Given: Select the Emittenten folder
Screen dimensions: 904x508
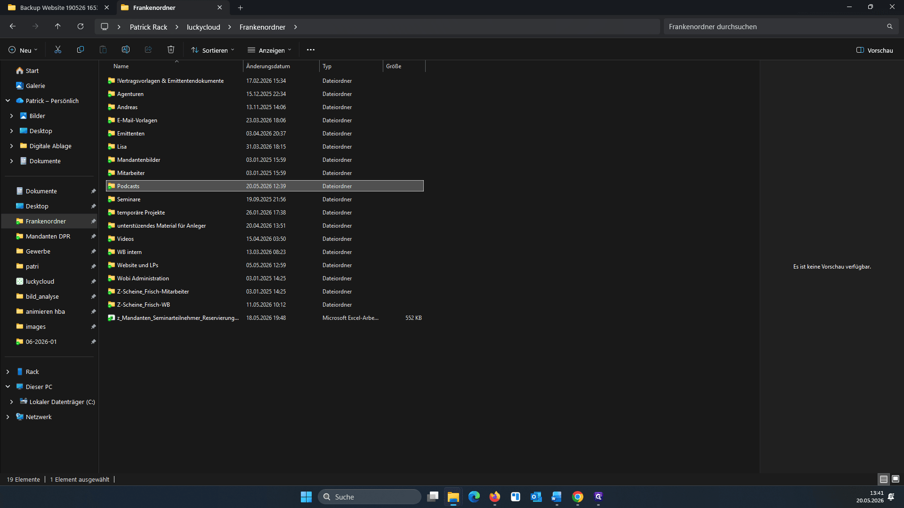Looking at the screenshot, I should pos(265,134).
